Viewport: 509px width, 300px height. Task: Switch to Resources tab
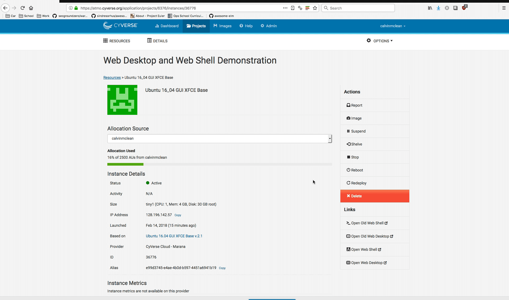click(117, 41)
